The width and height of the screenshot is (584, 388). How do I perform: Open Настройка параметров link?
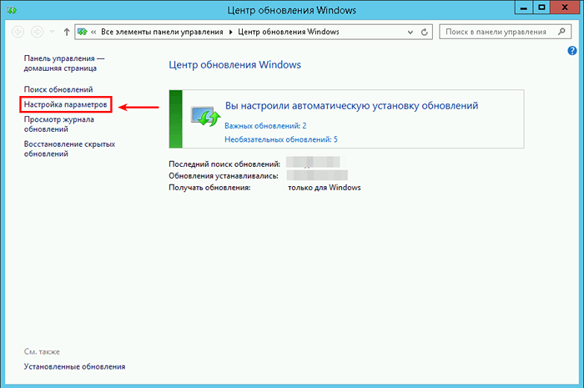coord(66,104)
